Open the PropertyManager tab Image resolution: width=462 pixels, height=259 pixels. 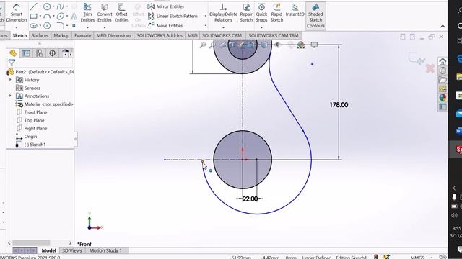[26, 53]
